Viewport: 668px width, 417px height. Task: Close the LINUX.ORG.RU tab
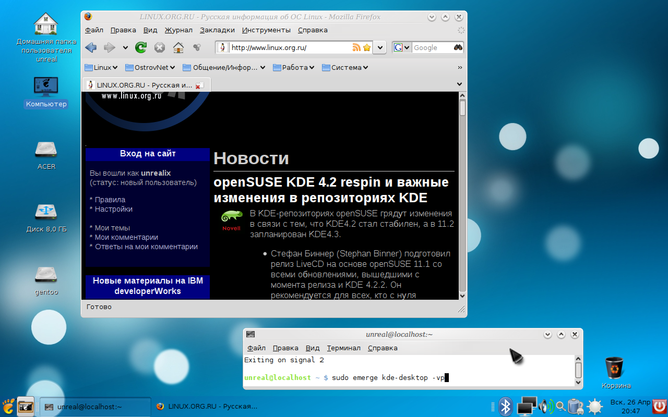point(199,85)
